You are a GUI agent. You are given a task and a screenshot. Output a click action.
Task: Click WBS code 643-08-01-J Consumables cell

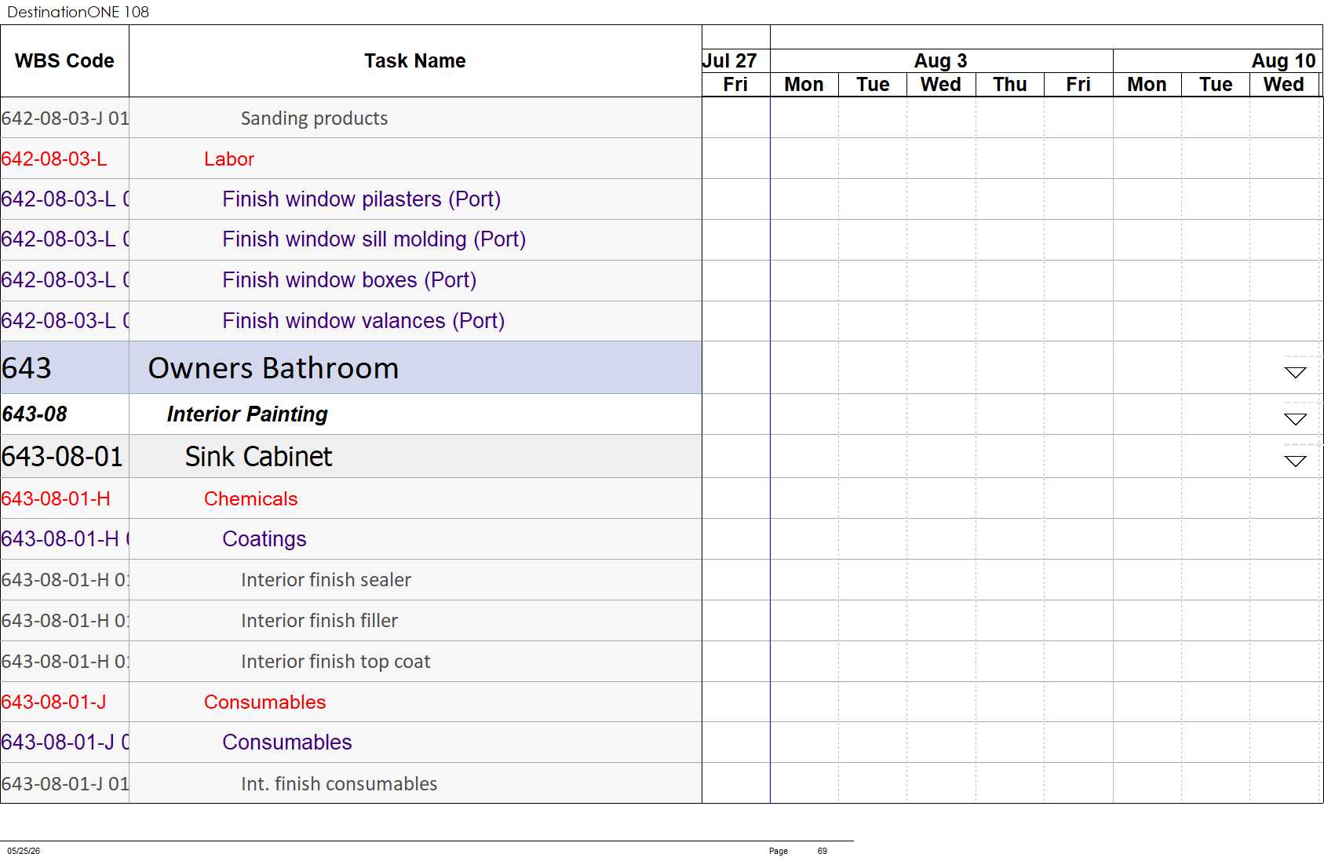(64, 702)
